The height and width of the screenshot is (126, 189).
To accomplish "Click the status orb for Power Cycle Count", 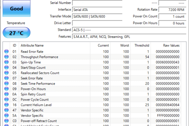I will [x=6, y=100].
